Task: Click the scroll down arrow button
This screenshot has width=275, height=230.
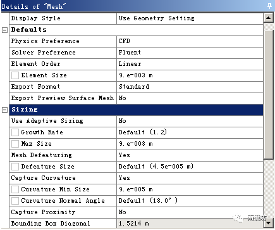Action: pyautogui.click(x=269, y=223)
